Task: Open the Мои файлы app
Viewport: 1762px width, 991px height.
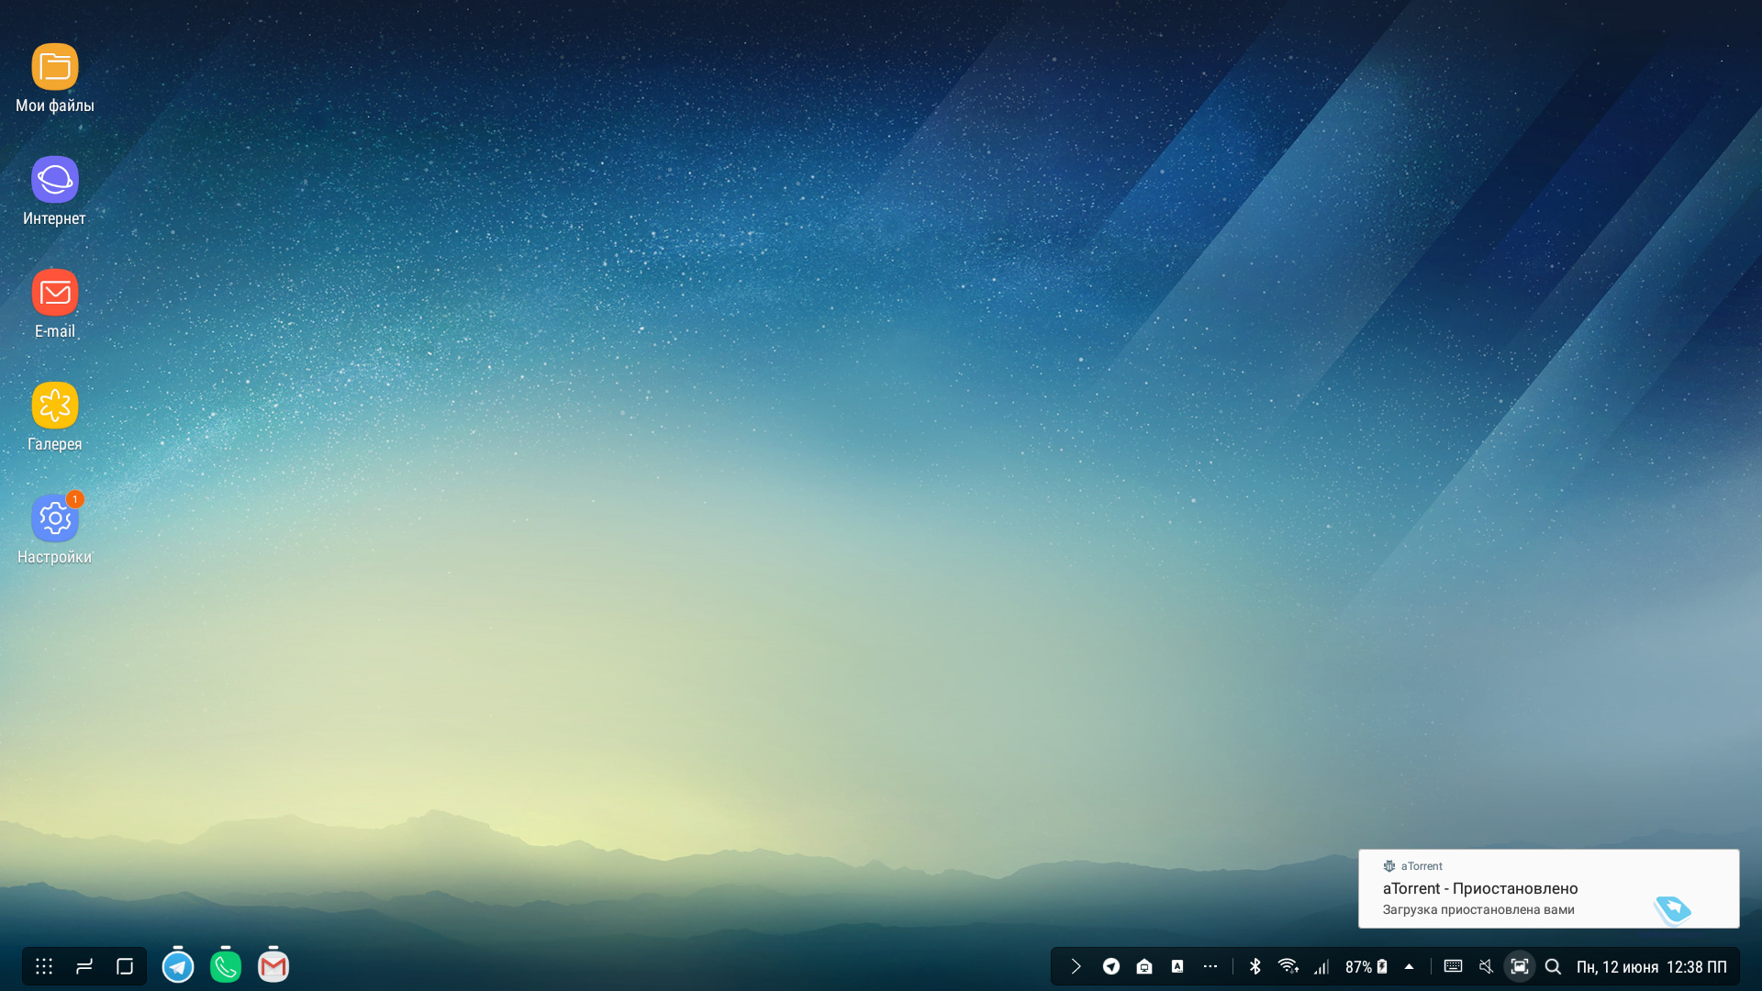Action: (55, 67)
